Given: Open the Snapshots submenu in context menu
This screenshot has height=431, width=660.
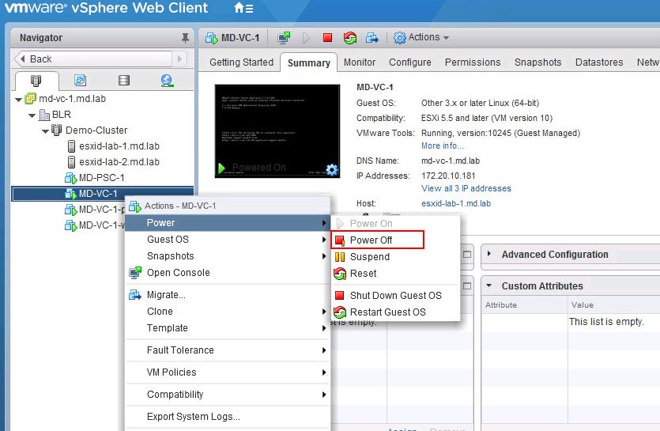Looking at the screenshot, I should pos(228,256).
